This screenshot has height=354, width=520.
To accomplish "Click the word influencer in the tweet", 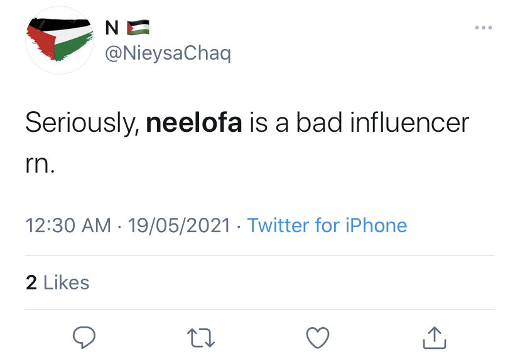I will pyautogui.click(x=409, y=122).
